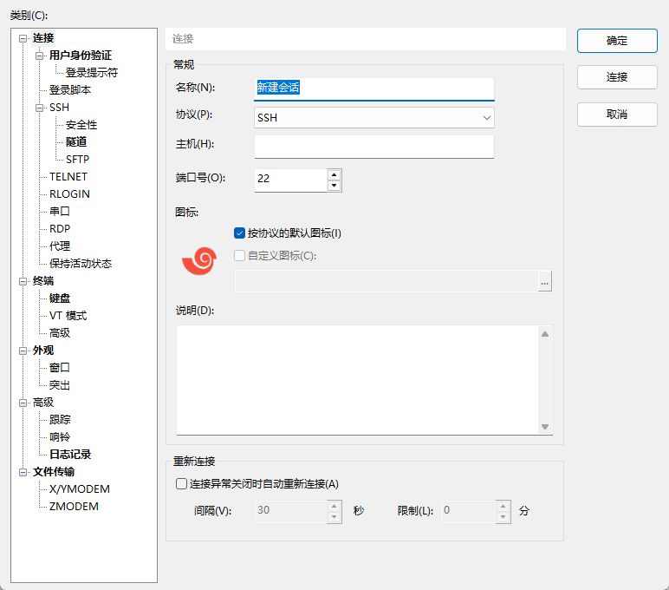Select 隧道 tree item

(x=76, y=141)
